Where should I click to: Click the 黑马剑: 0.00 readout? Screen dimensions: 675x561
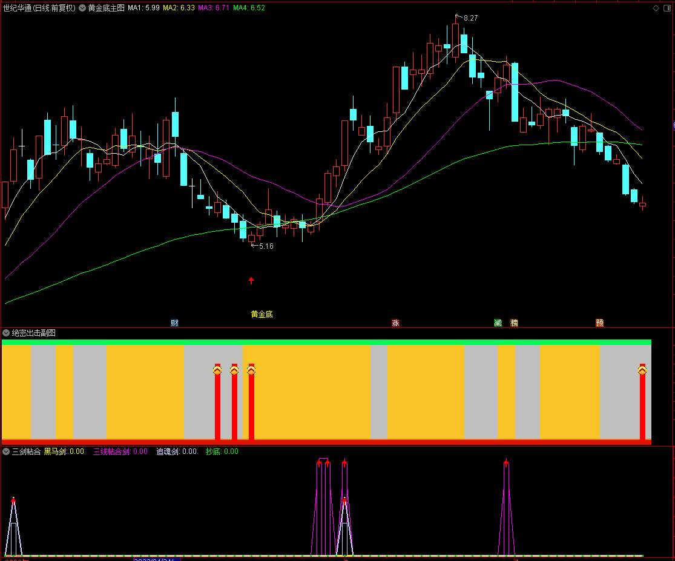pos(64,451)
